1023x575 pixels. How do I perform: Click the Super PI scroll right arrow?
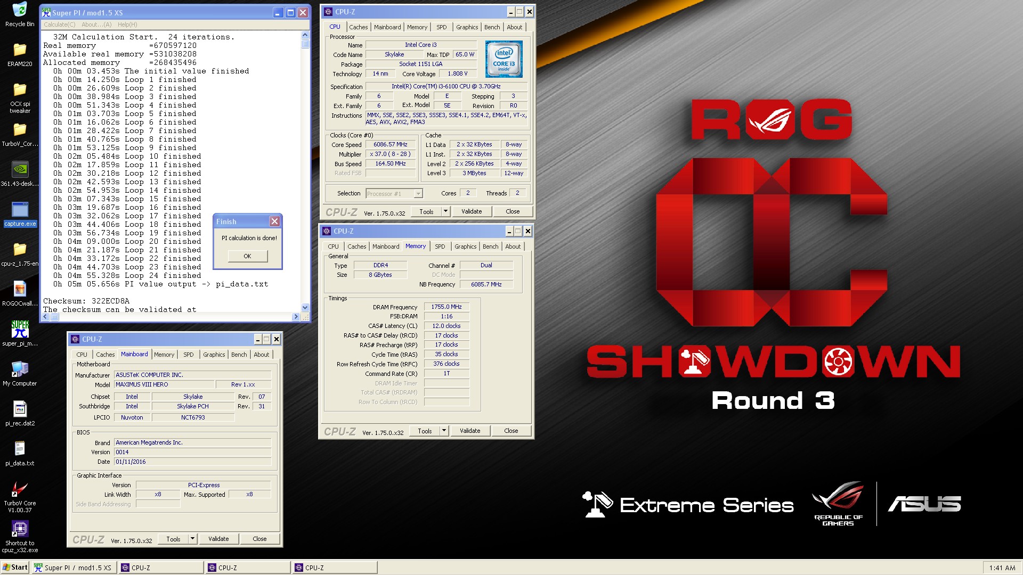(296, 317)
